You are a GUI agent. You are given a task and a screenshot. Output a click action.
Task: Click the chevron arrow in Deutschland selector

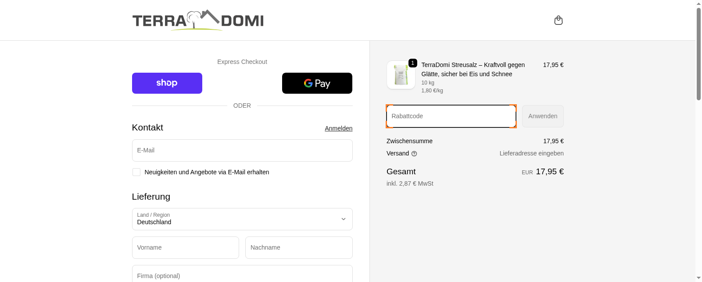tap(344, 219)
